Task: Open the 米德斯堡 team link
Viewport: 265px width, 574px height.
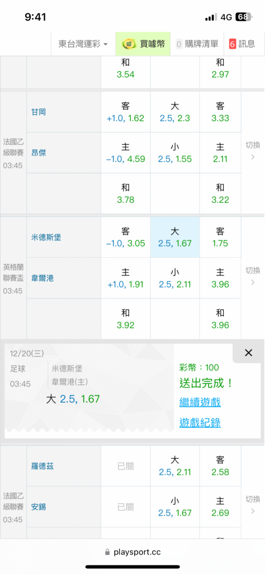Action: pos(46,238)
